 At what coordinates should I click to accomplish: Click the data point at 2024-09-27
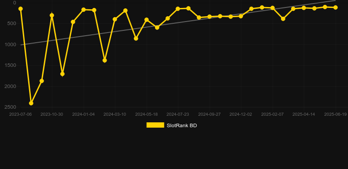[x=209, y=17]
